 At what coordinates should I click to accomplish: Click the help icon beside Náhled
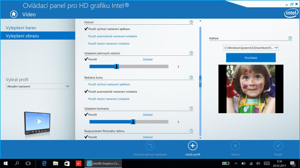(x=290, y=38)
